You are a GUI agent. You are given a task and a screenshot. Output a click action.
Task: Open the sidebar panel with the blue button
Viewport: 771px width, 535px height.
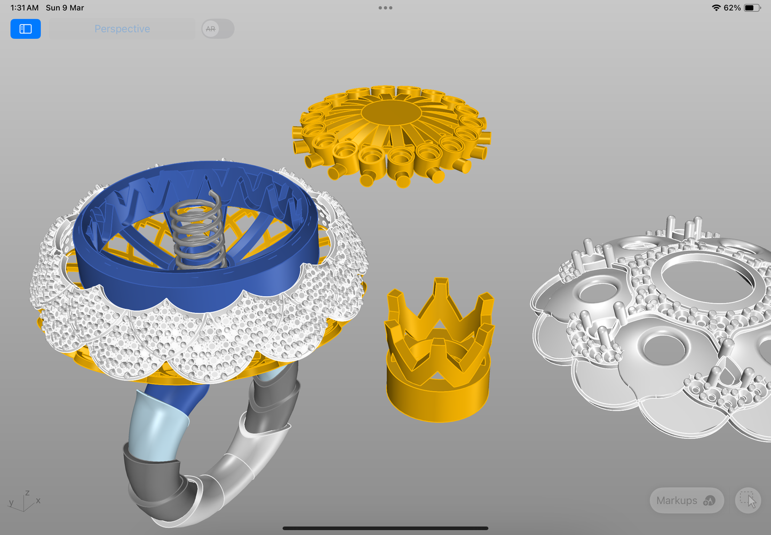[x=26, y=29]
